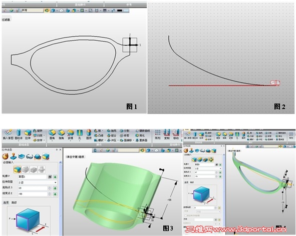Click the green arrow beside Profile P in figure 3

click(x=55, y=177)
